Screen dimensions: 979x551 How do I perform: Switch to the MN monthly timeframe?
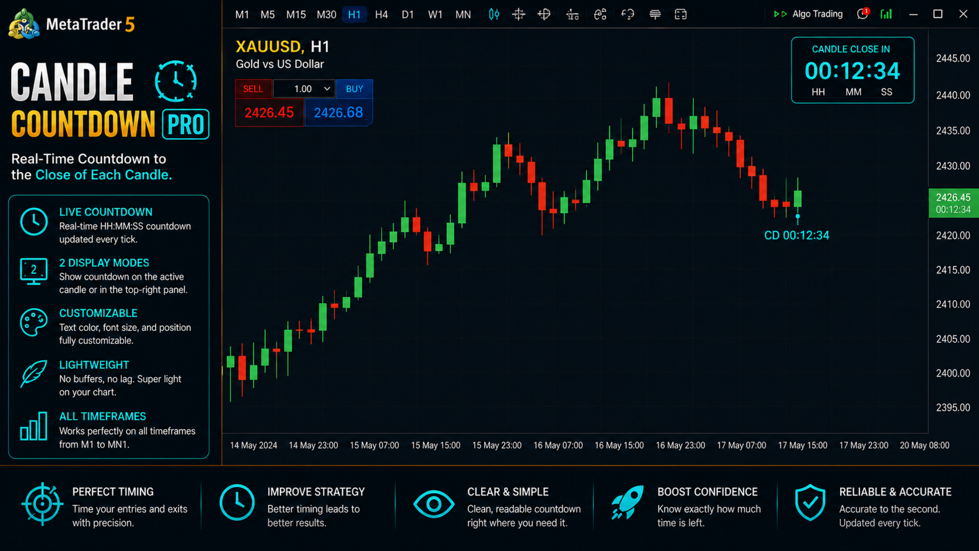click(463, 15)
